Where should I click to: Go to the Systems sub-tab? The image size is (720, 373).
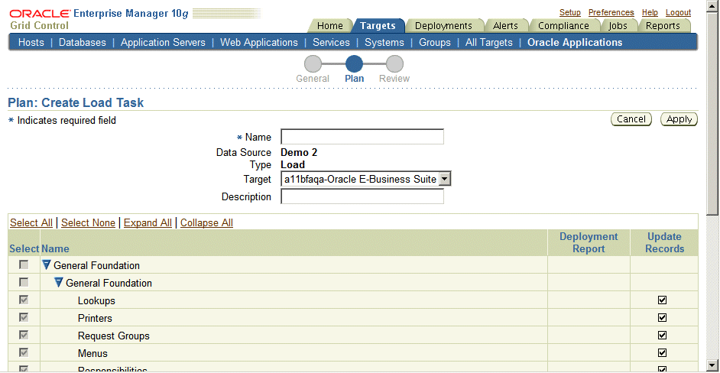pyautogui.click(x=384, y=43)
